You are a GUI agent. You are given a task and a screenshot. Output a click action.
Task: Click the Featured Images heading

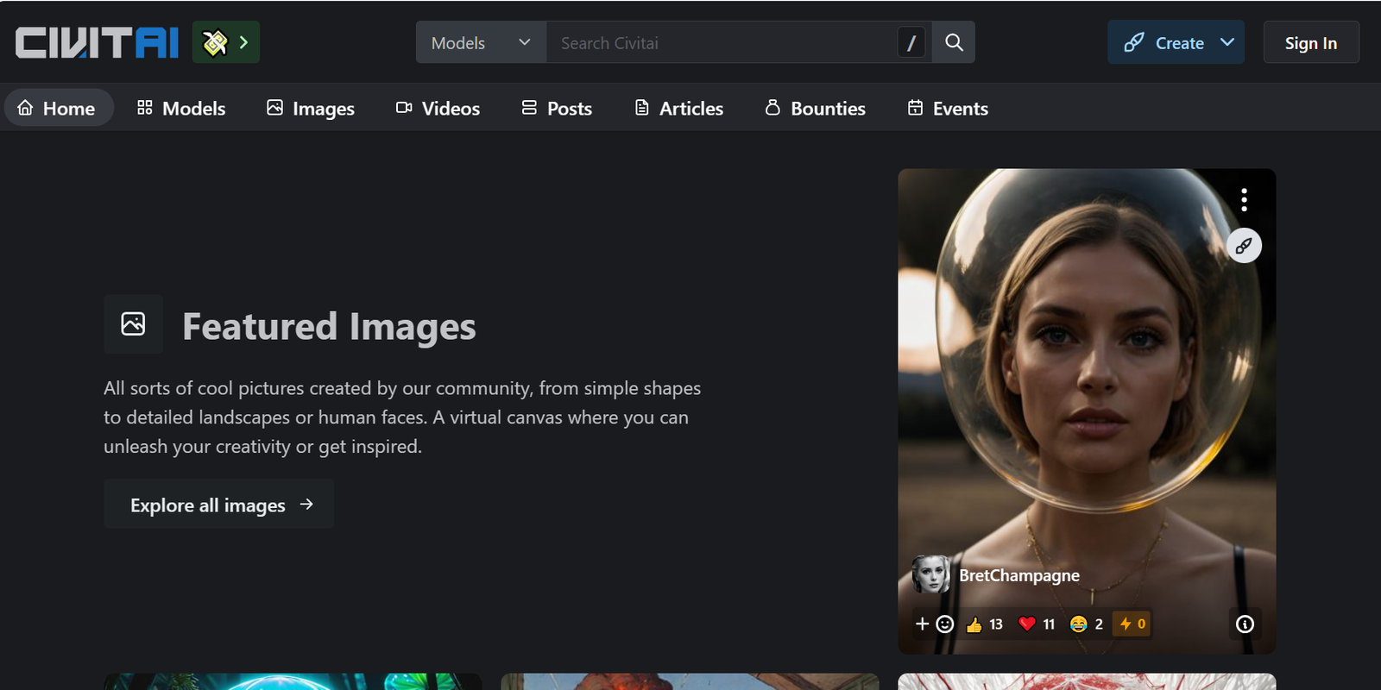(329, 326)
